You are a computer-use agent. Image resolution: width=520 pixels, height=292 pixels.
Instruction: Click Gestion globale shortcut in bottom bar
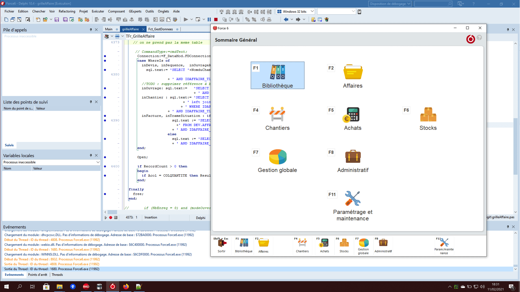(363, 246)
